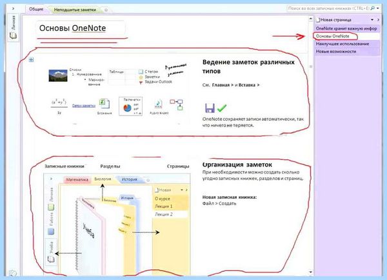Click Лекция 1 in the illustration
This screenshot has height=280, width=387.
pyautogui.click(x=170, y=206)
